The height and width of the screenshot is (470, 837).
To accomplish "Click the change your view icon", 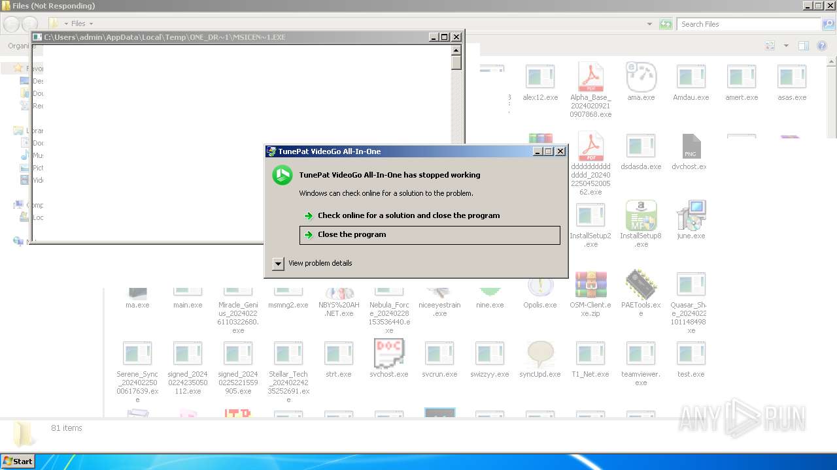I will (x=770, y=46).
